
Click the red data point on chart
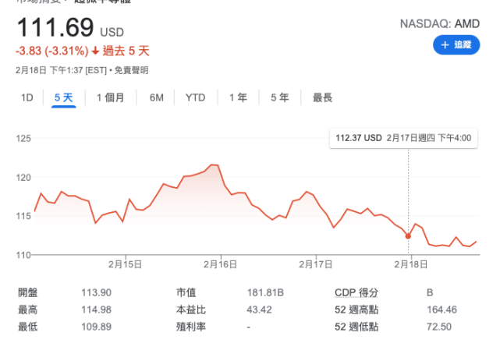tap(408, 236)
